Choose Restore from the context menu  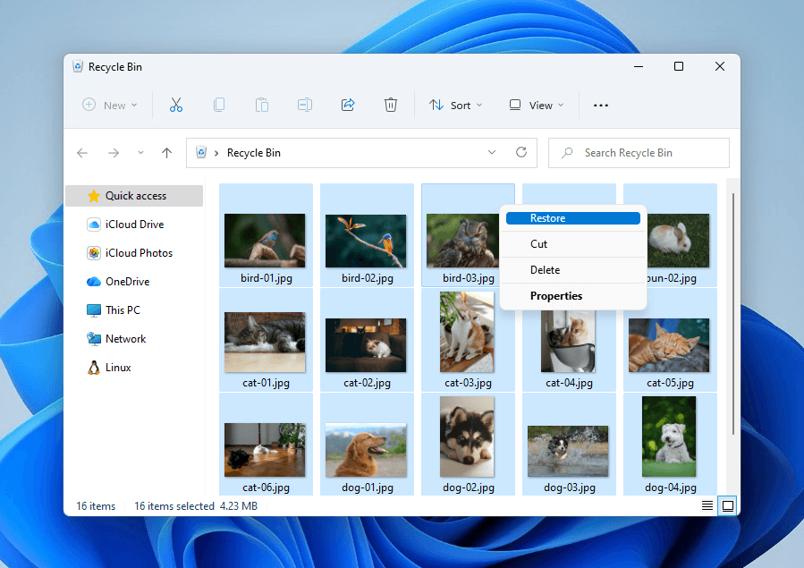(572, 218)
